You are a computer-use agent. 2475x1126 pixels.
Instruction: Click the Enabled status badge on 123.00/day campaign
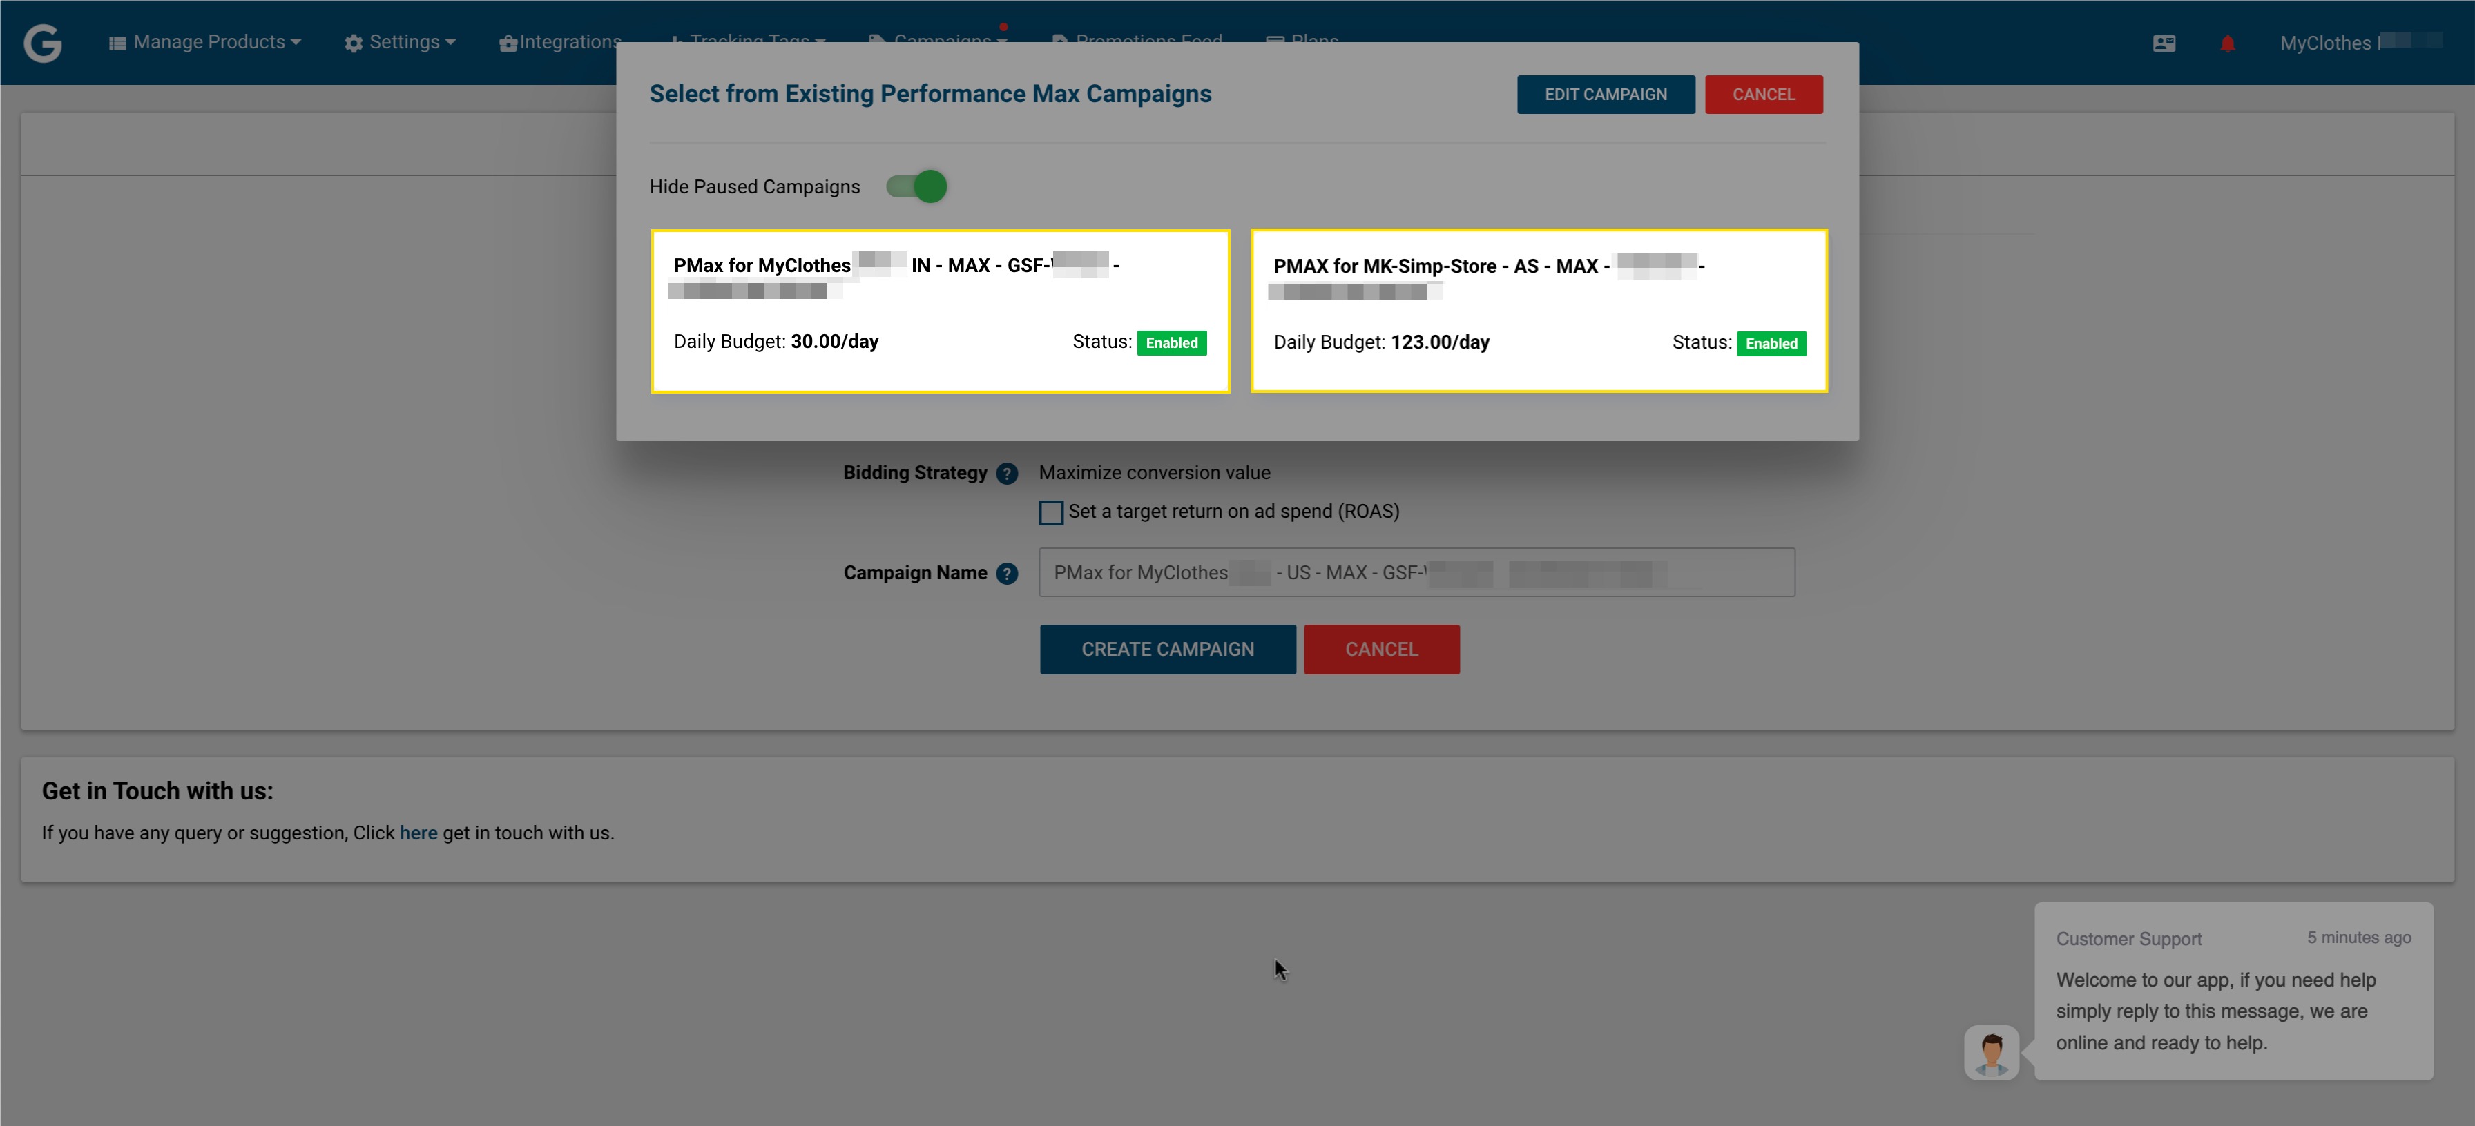(x=1771, y=344)
